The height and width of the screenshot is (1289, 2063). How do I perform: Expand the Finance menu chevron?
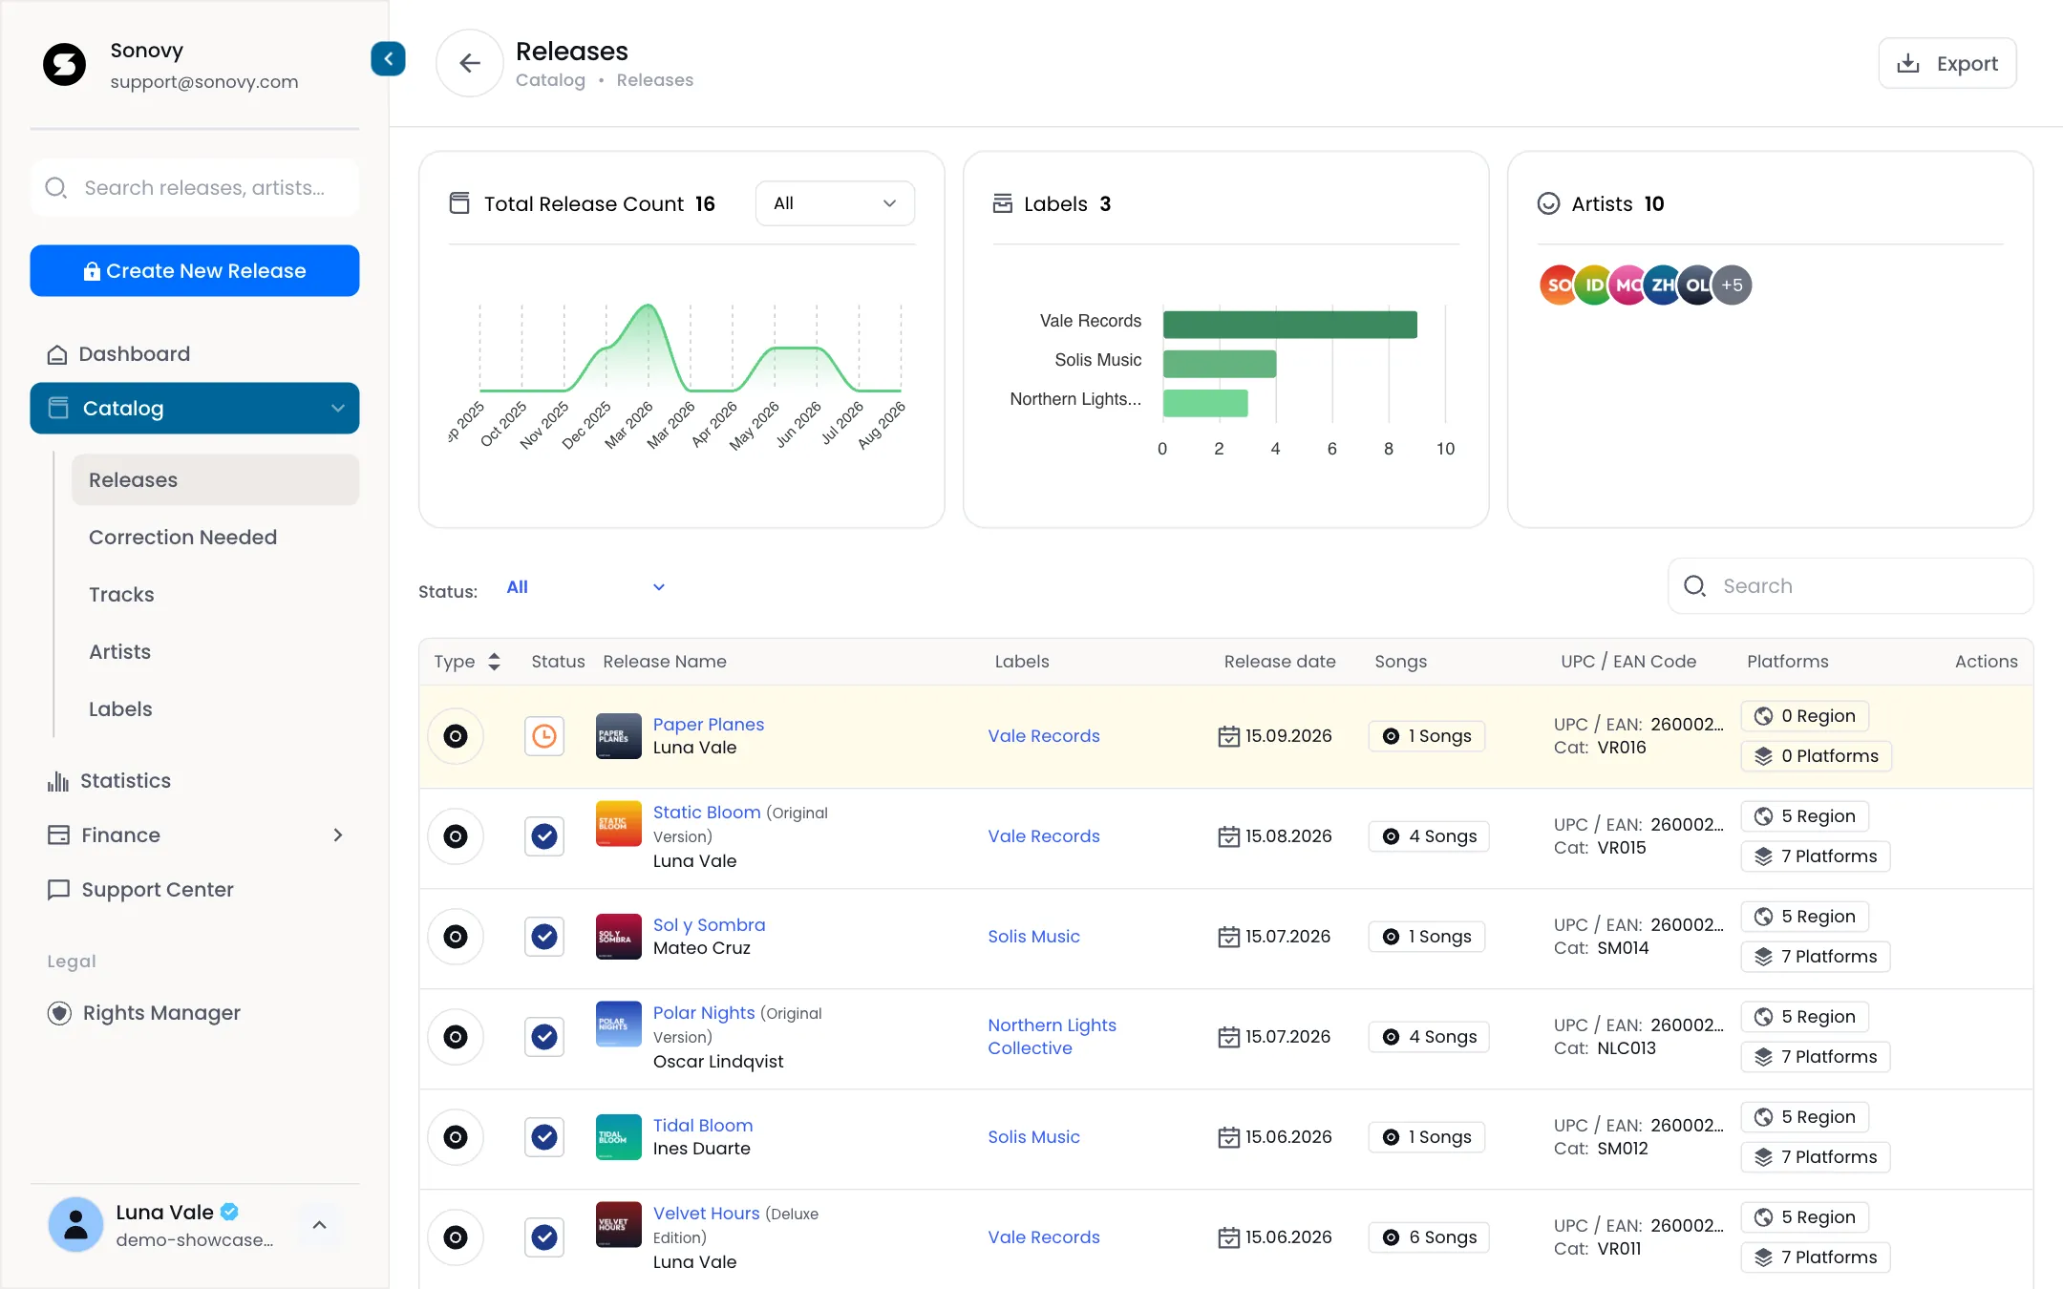pyautogui.click(x=337, y=835)
